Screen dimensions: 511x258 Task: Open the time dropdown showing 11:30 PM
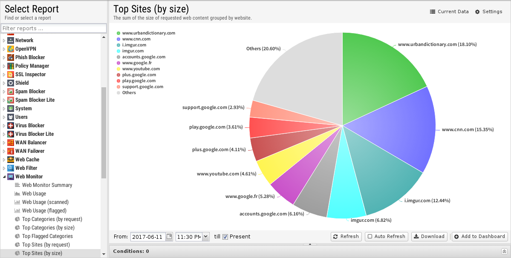[x=206, y=237]
